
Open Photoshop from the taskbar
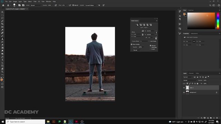70,122
